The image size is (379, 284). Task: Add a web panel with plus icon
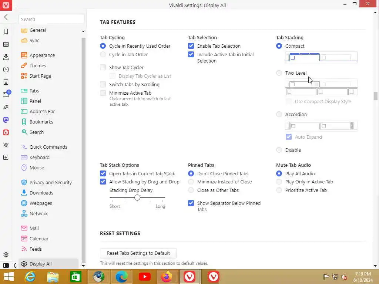(6, 158)
